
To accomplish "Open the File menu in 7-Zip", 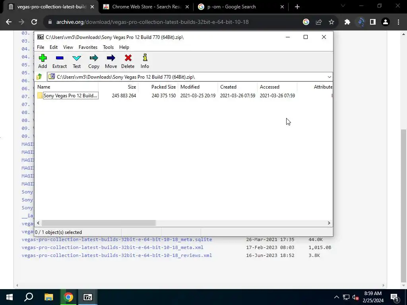I will point(41,47).
